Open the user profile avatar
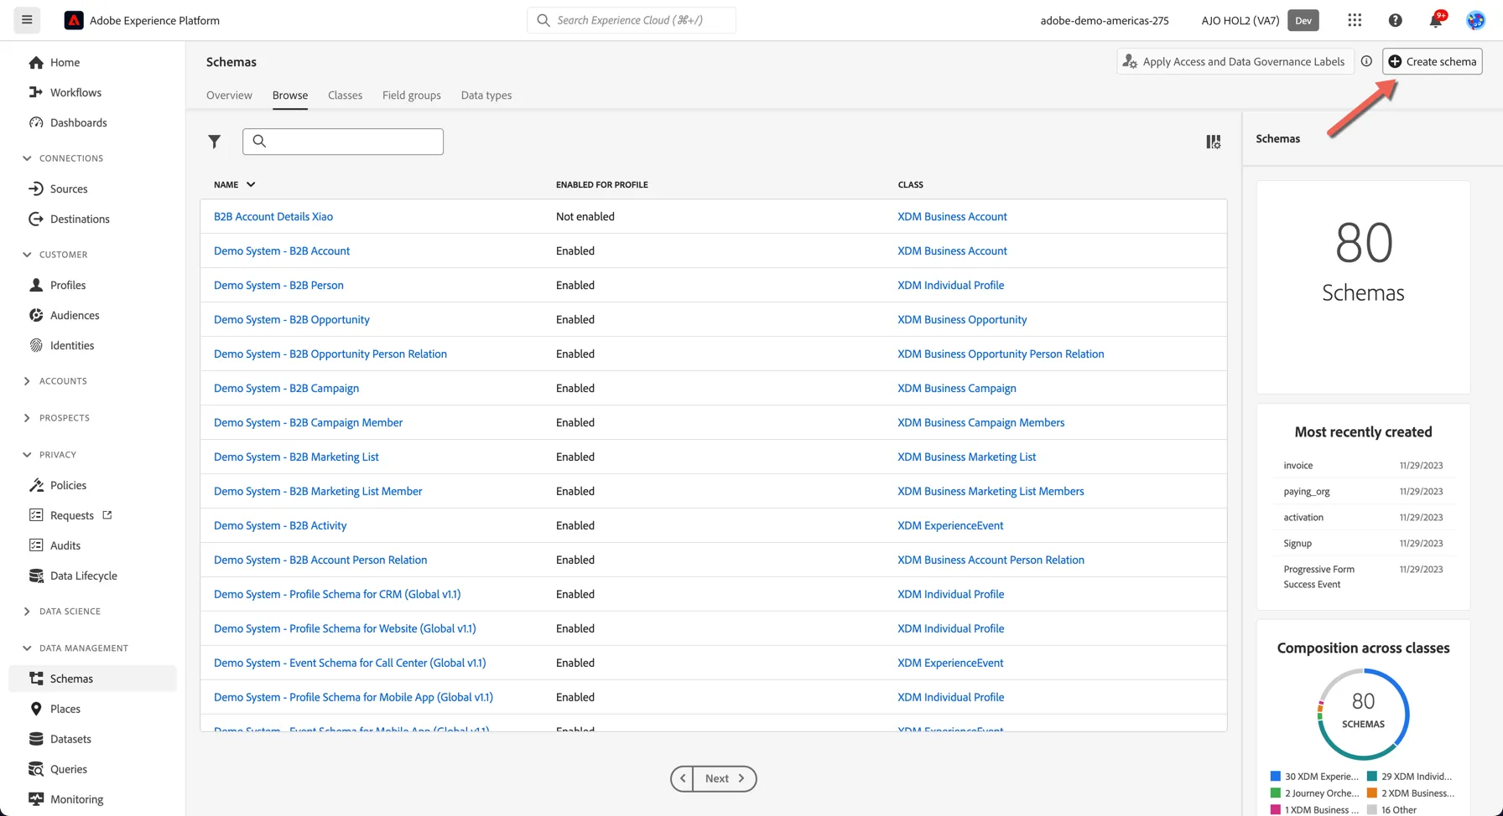The height and width of the screenshot is (816, 1503). click(1475, 20)
